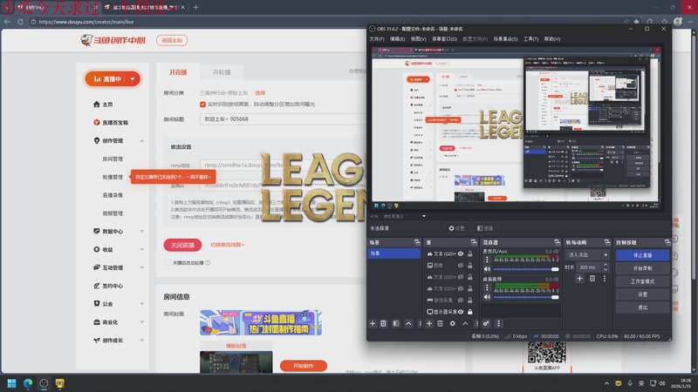Screen dimensions: 698x392
Task: Enable 工作室模式 in OBS controls
Action: click(642, 281)
